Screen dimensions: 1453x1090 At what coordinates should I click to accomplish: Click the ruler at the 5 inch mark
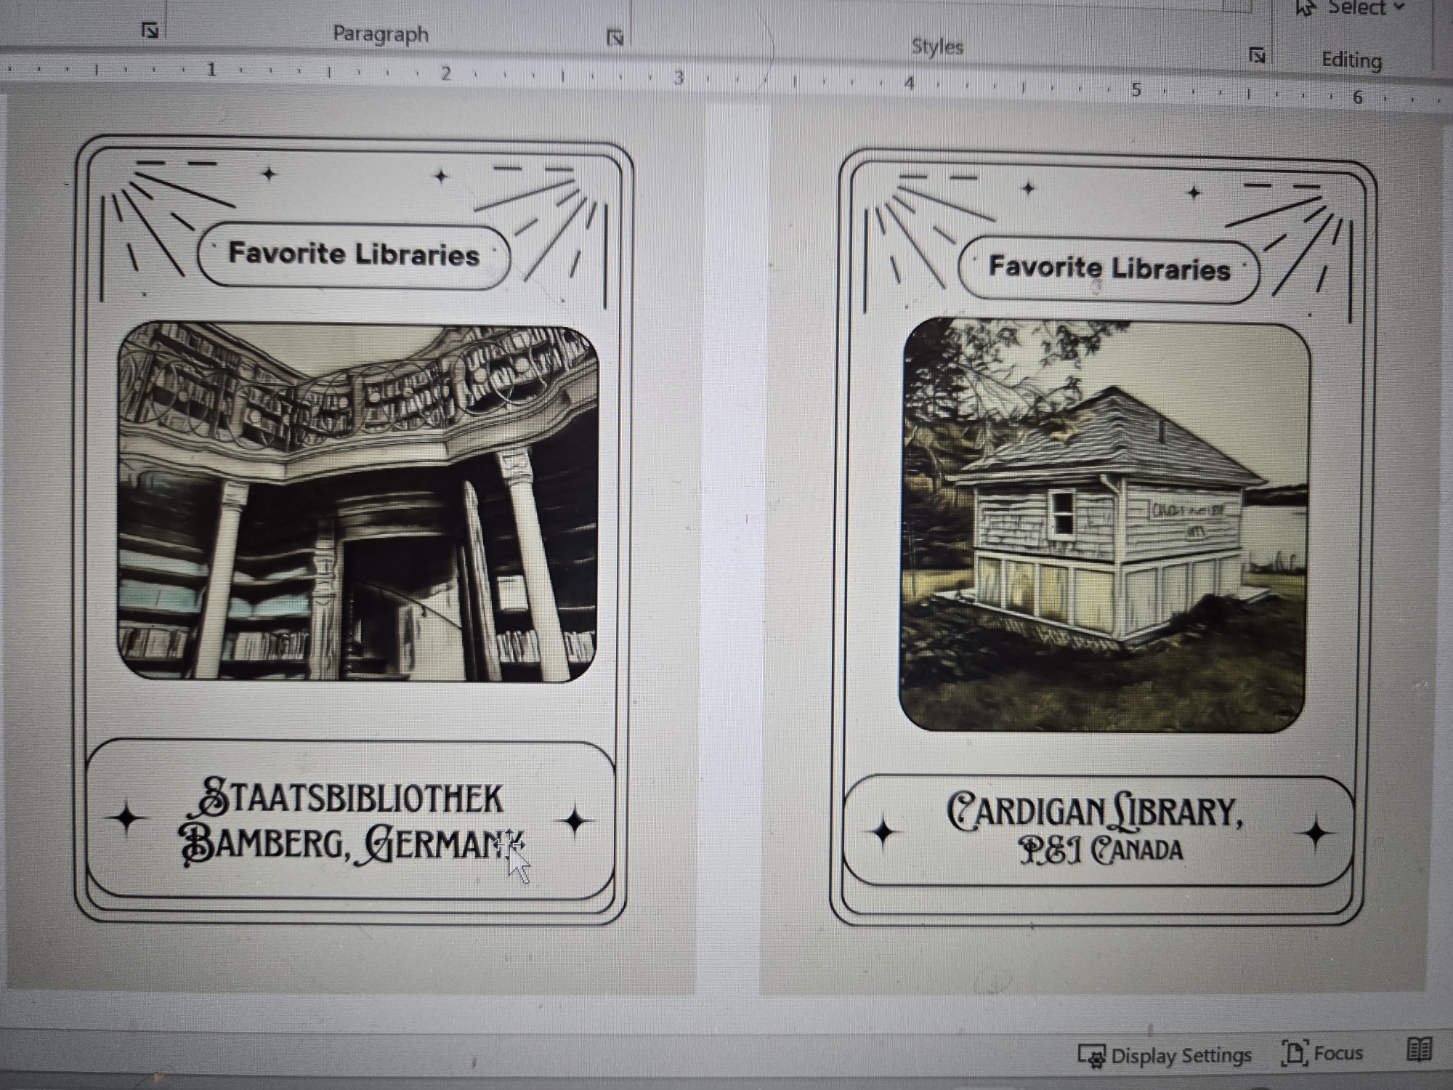(1136, 90)
